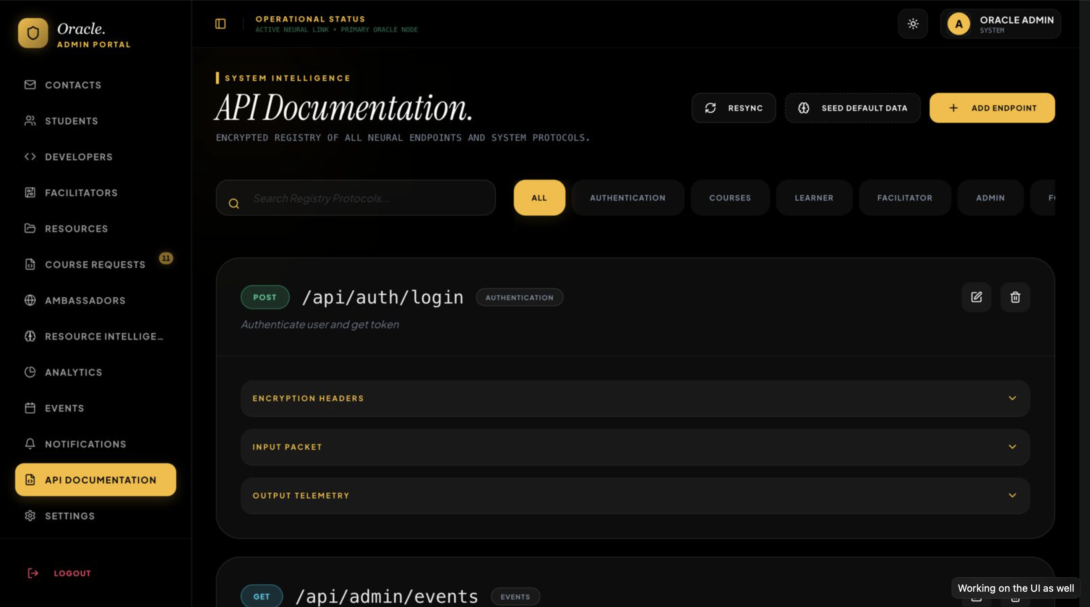Screen dimensions: 1090x607
Task: Click the API Documentation file icon
Action: [30, 480]
